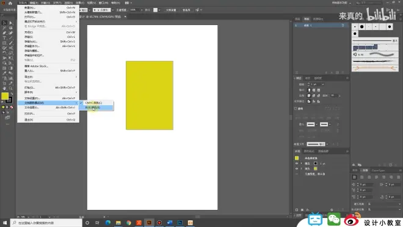Select the Pen tool
403x227 pixels.
4,33
